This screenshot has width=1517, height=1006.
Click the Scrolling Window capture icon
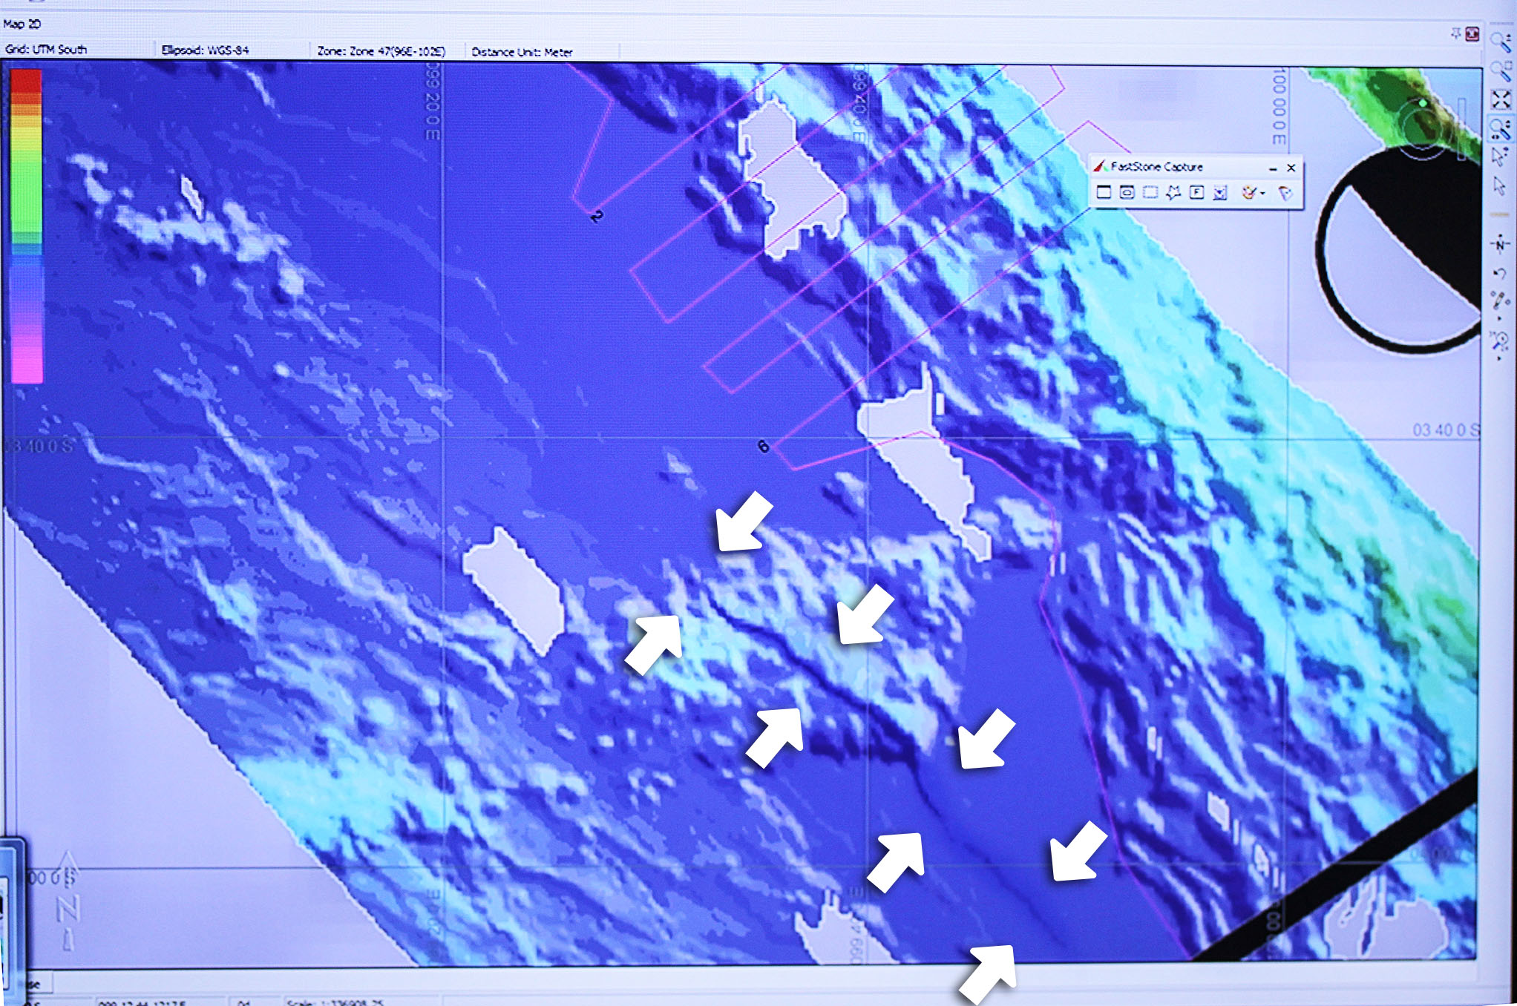[1220, 191]
